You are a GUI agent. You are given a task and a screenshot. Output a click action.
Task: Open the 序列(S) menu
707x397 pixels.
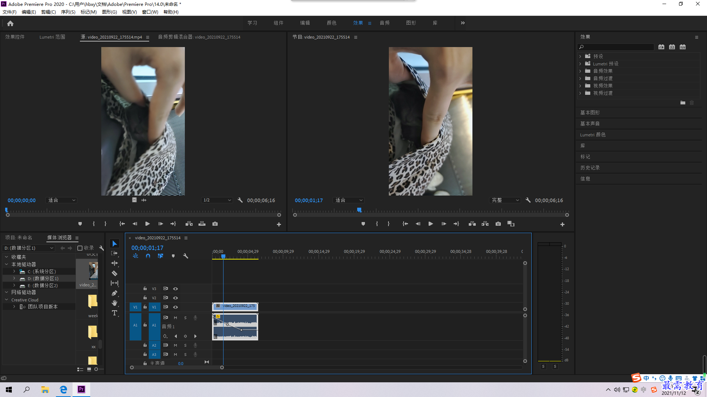coord(68,12)
